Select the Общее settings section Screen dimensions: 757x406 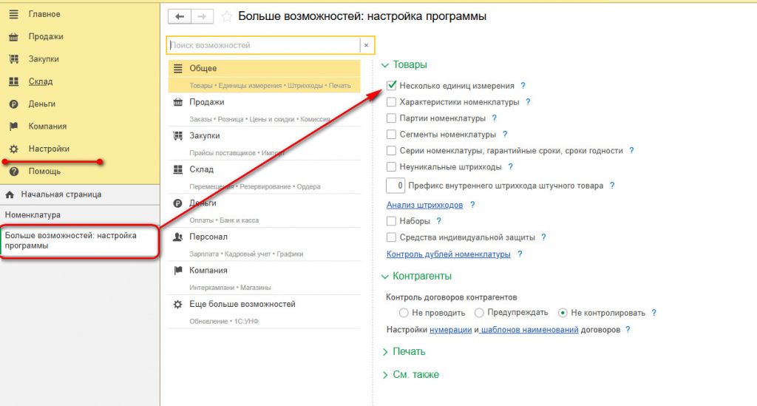(x=264, y=76)
